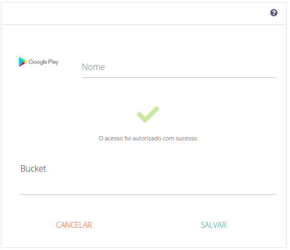Click the Google Play triangle logo
Screen dimensions: 290x250
click(x=23, y=62)
